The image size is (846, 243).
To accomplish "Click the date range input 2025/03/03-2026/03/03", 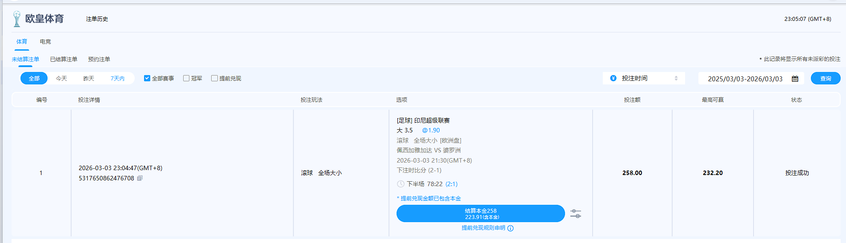I will [x=745, y=79].
